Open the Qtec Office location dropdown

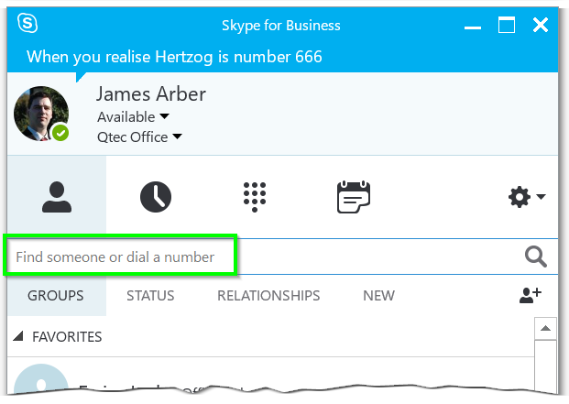pos(139,137)
